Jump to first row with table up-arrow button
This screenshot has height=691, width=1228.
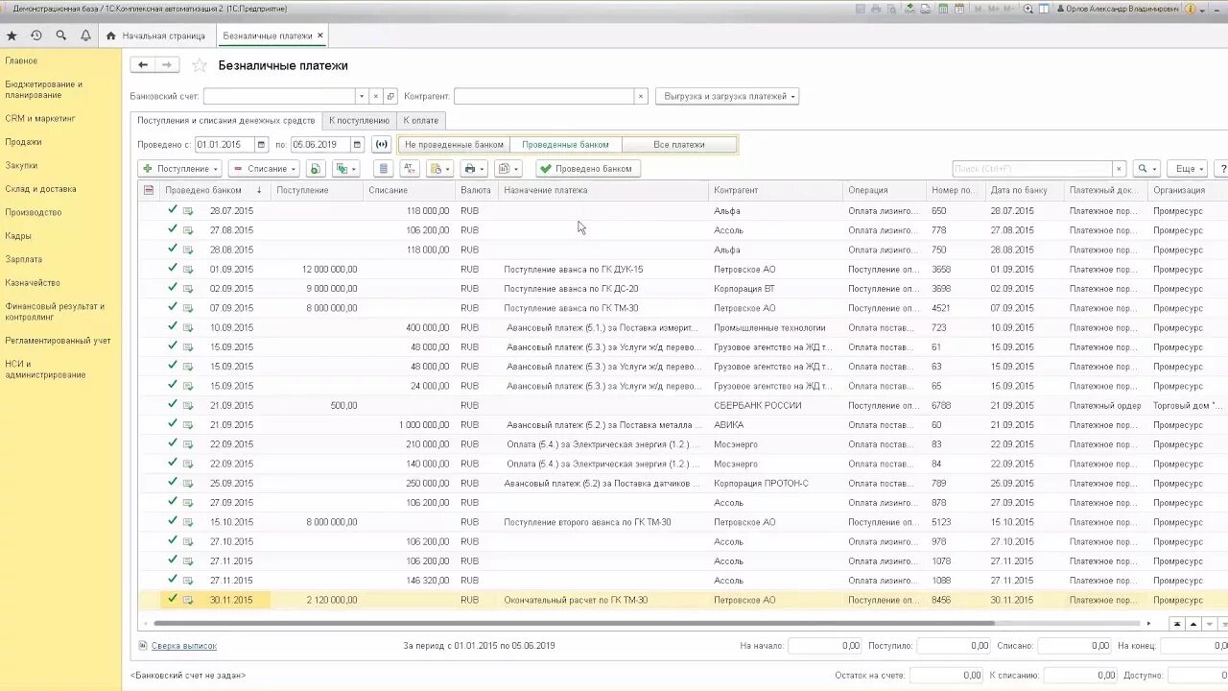(1177, 624)
